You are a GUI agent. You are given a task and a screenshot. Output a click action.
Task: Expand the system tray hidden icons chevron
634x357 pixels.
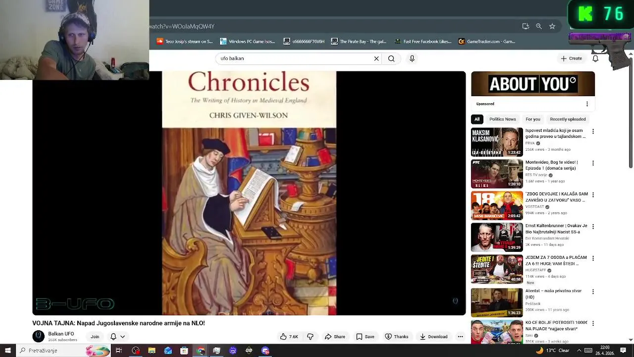579,351
